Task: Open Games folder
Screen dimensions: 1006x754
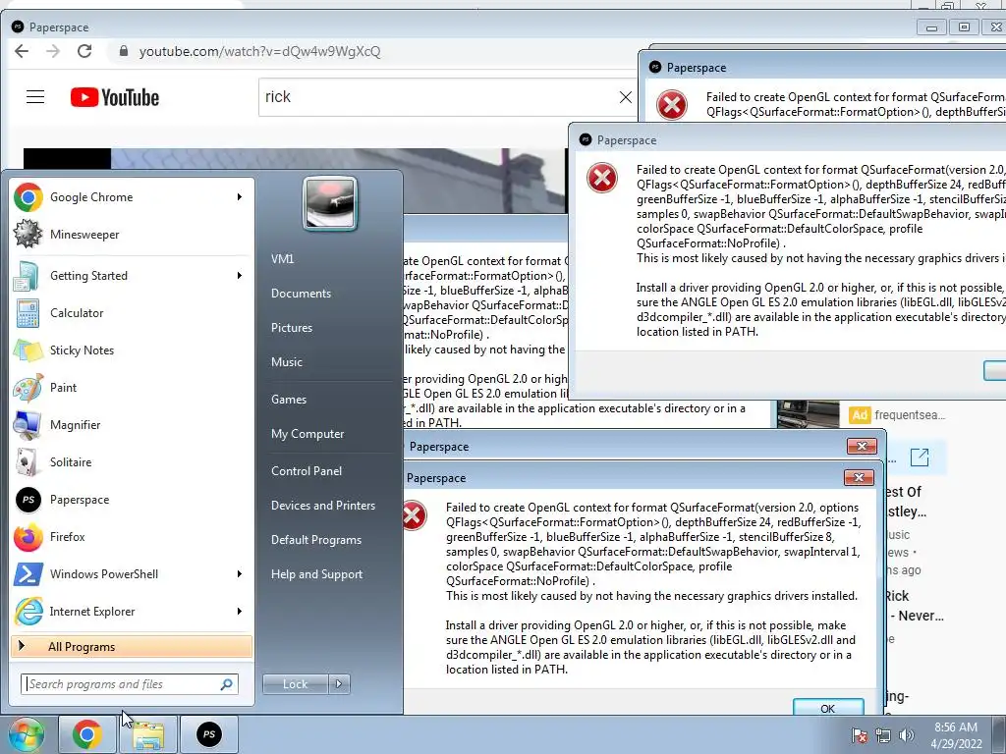Action: [289, 400]
